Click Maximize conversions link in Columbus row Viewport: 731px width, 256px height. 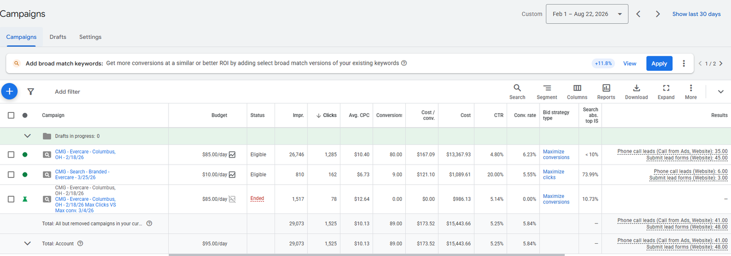pyautogui.click(x=556, y=155)
